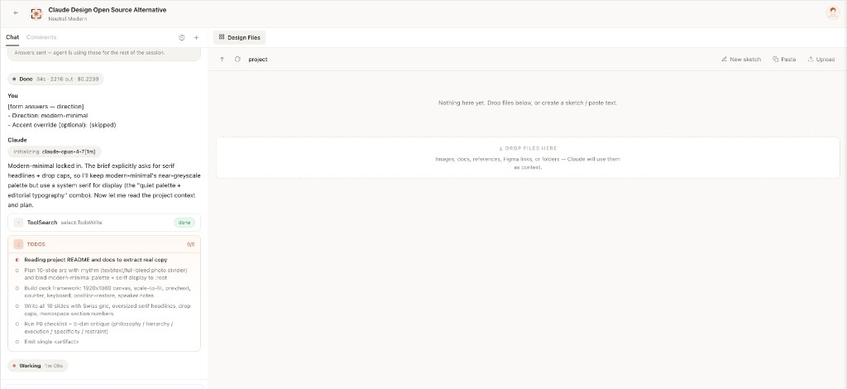The height and width of the screenshot is (389, 847).
Task: Collapse the TODOS panel header
Action: tap(104, 244)
